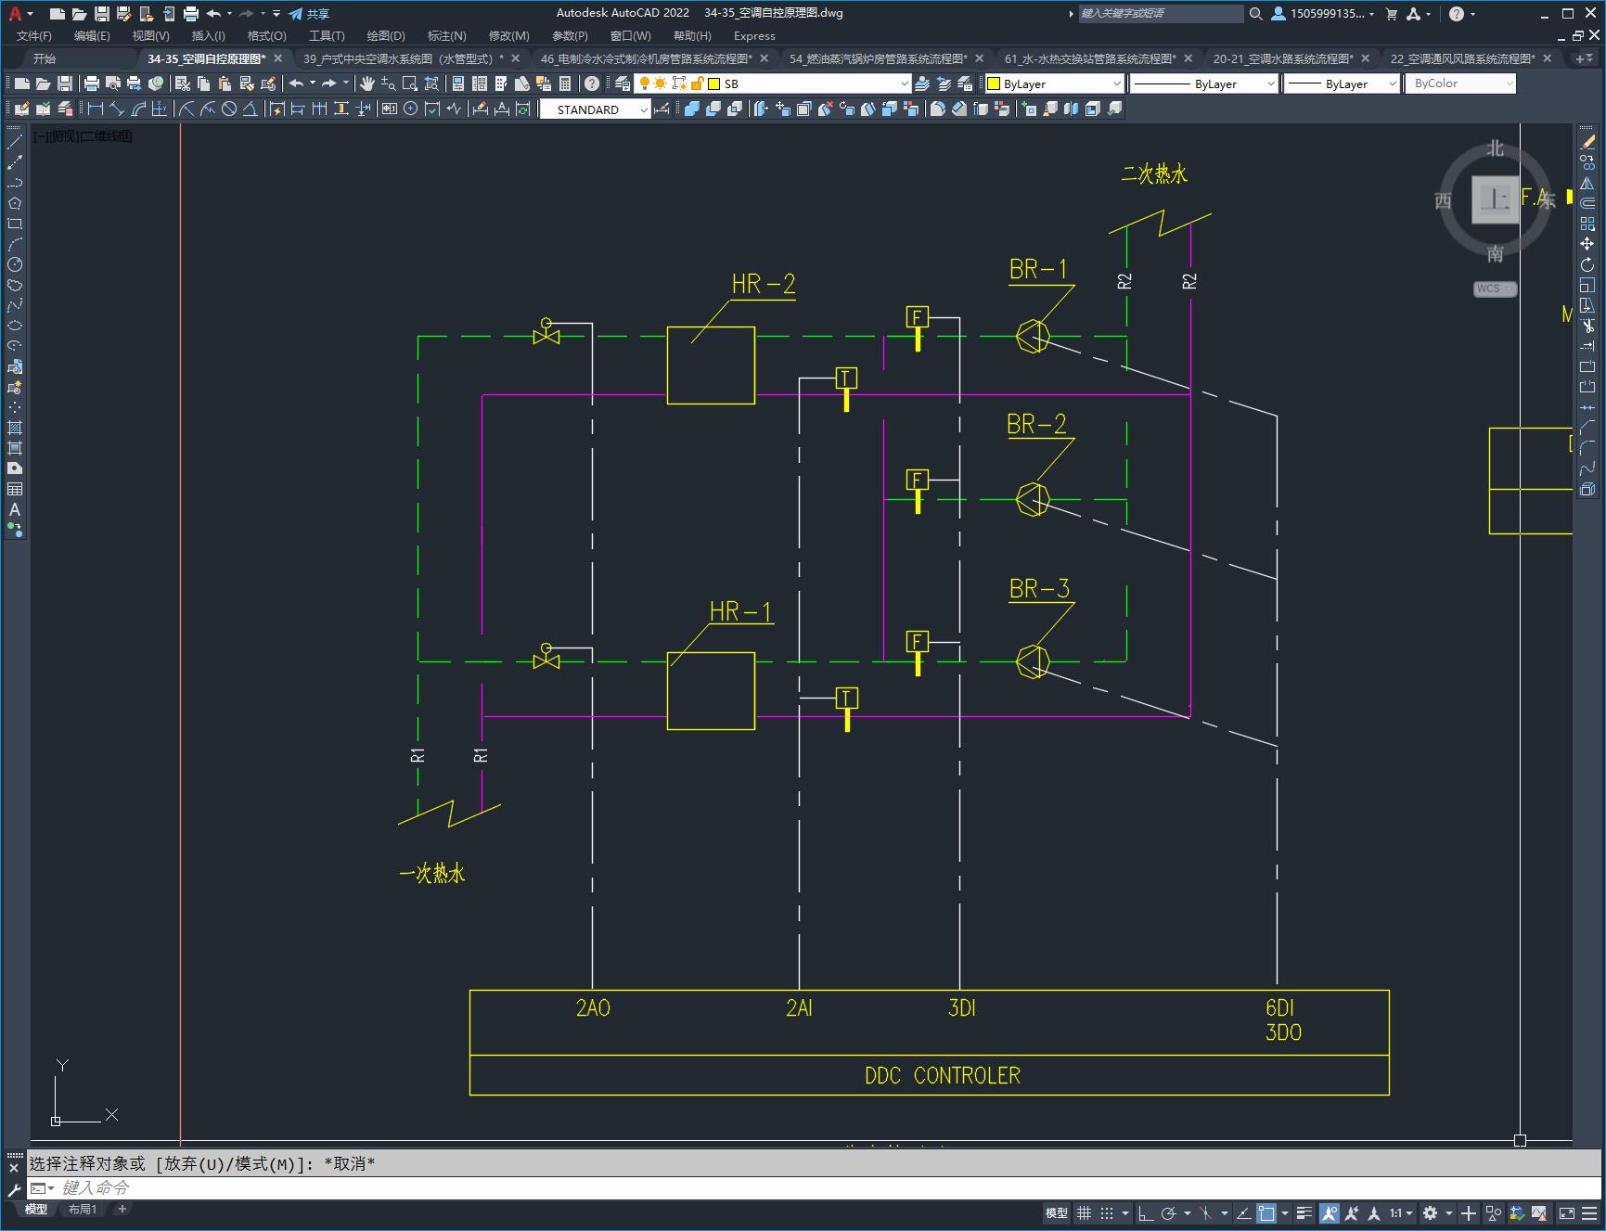Click the 共享 share button
The width and height of the screenshot is (1606, 1231).
pos(309,14)
